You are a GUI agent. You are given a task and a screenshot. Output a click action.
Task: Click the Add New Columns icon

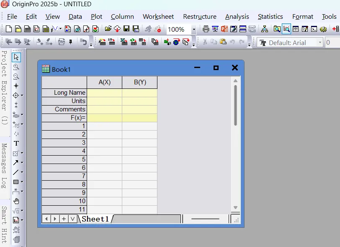[x=335, y=29]
